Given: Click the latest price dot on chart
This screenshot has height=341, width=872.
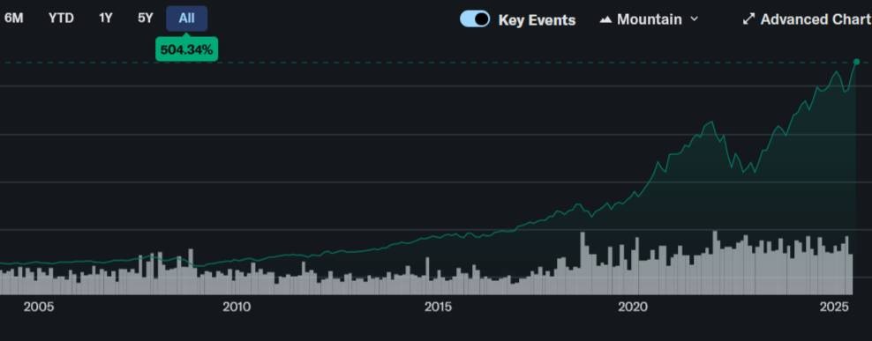Looking at the screenshot, I should (856, 62).
